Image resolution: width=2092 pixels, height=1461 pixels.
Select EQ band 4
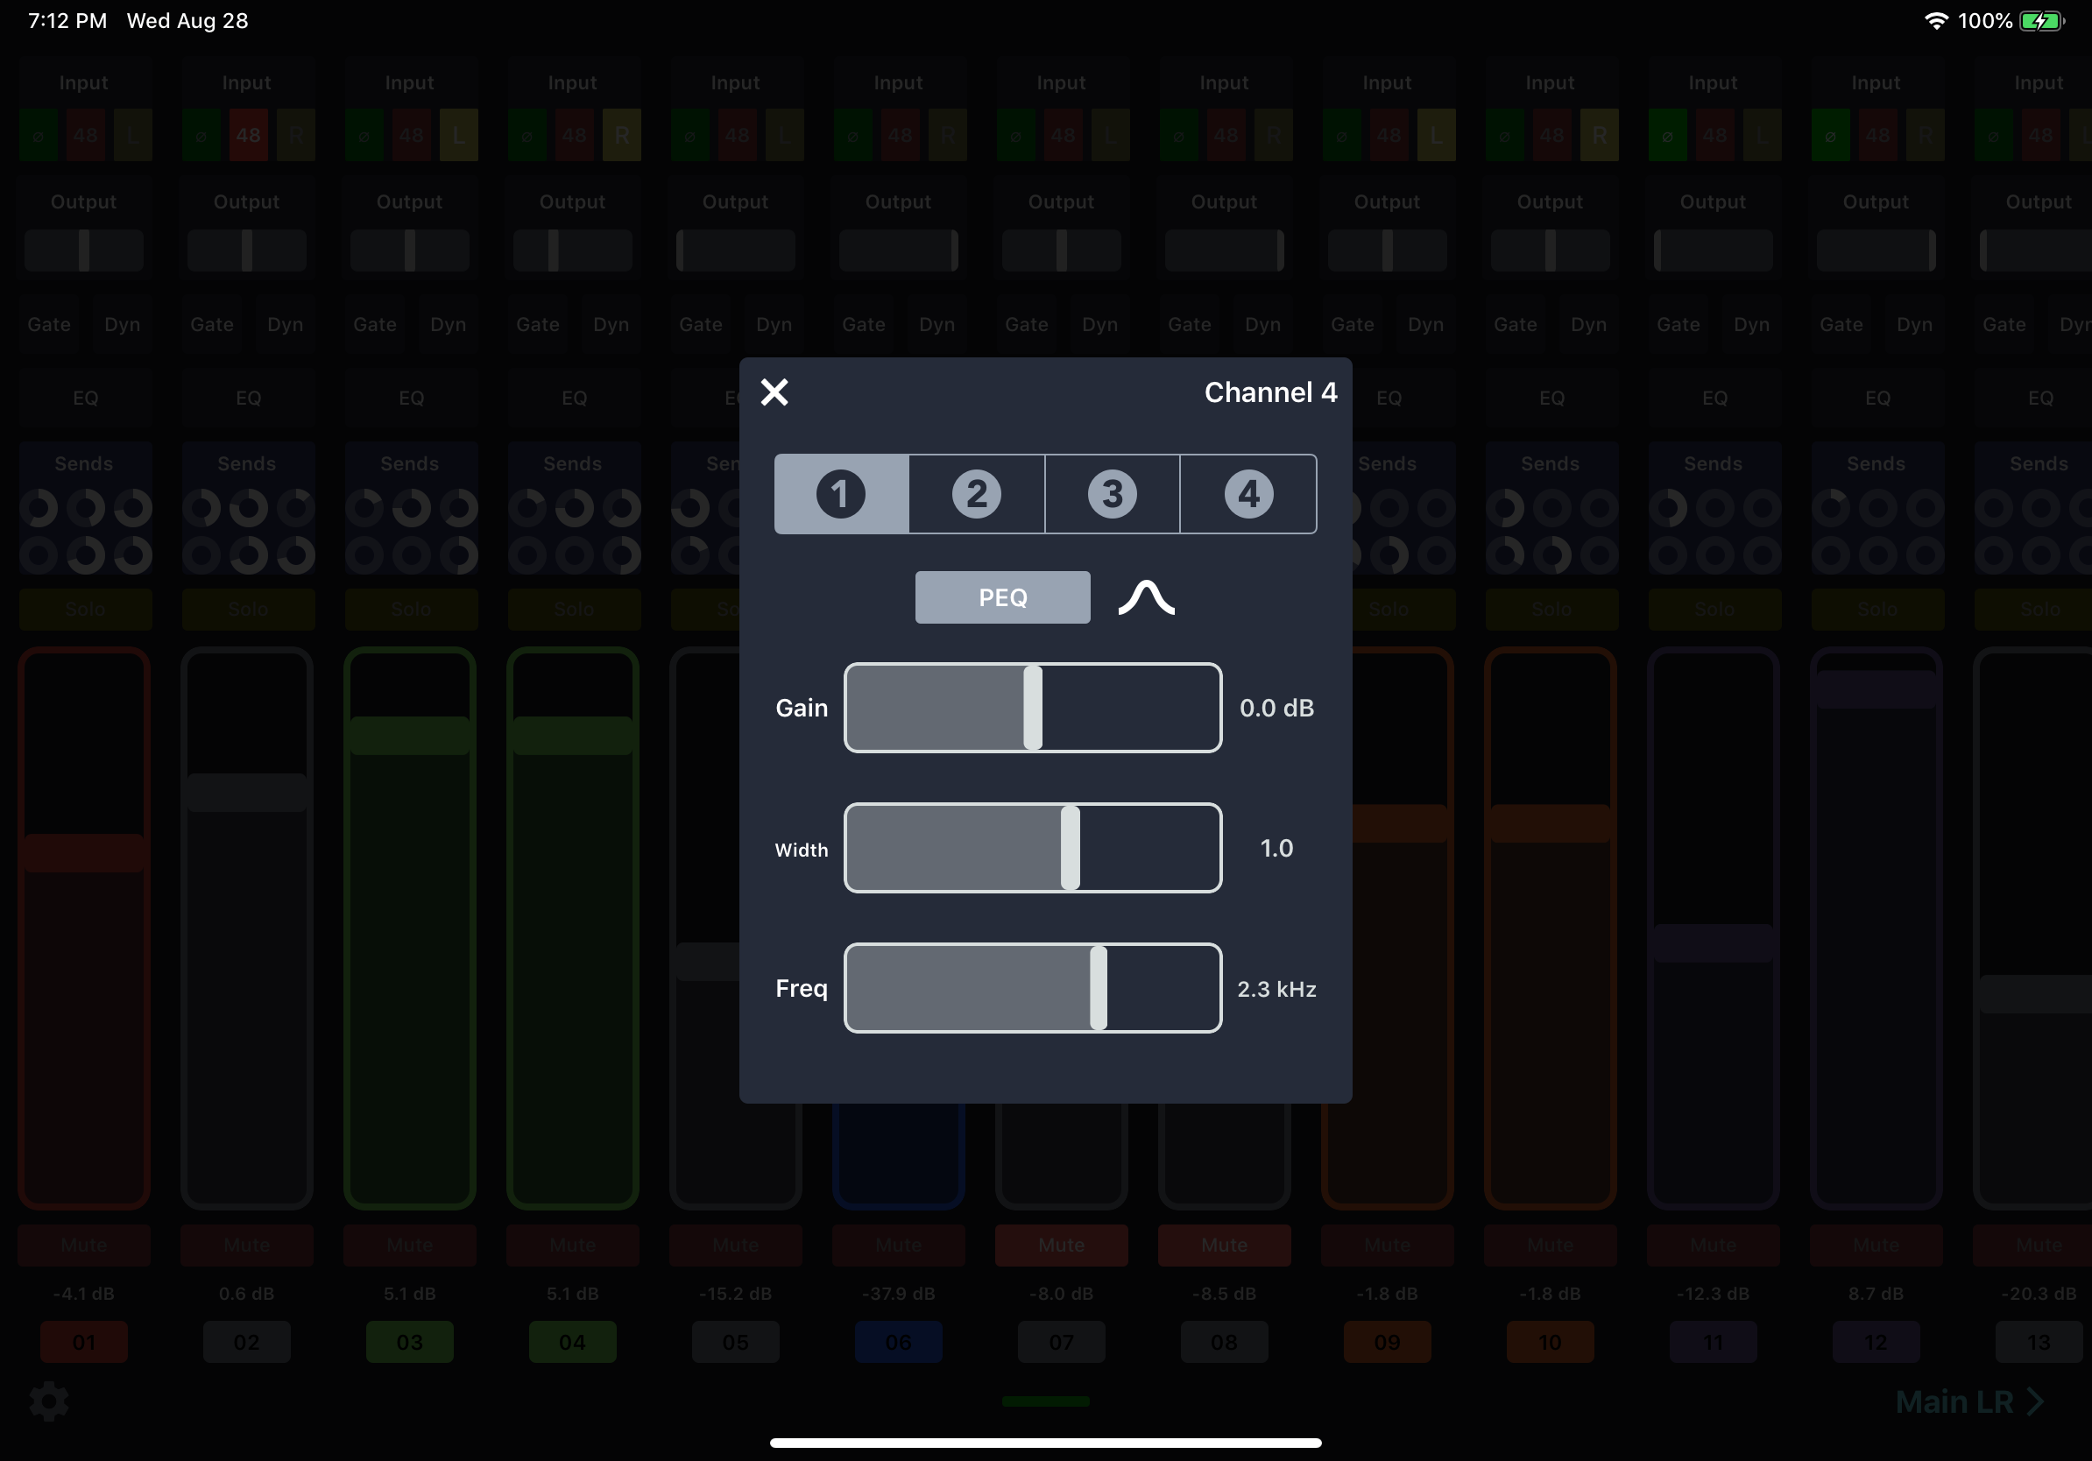click(1248, 494)
